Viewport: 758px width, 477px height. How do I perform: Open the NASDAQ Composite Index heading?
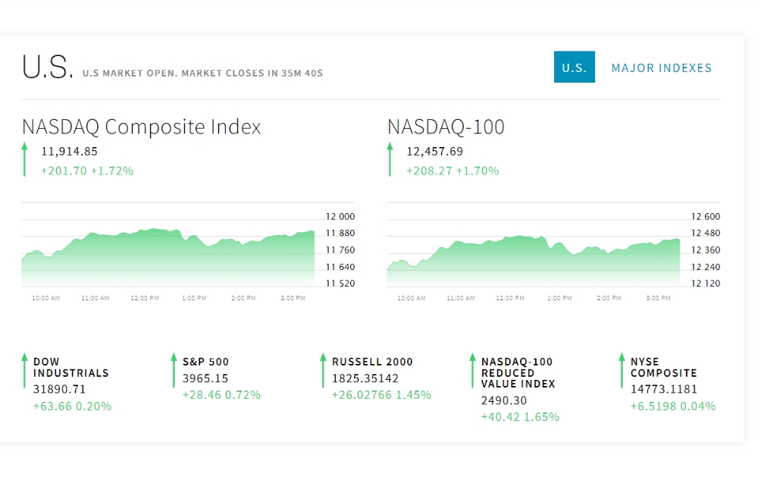[141, 127]
